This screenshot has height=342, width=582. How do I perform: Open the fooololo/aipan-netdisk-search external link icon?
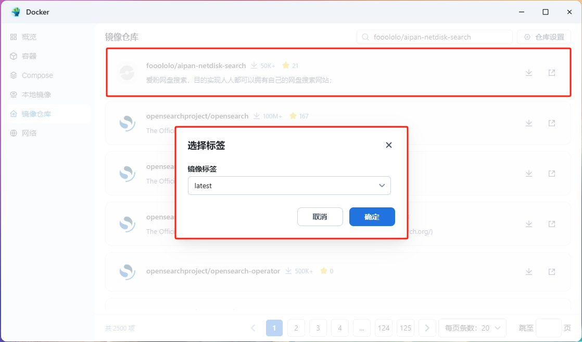click(x=552, y=73)
